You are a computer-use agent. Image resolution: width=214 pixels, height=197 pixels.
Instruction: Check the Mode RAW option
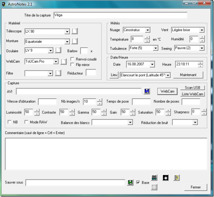click(26, 122)
